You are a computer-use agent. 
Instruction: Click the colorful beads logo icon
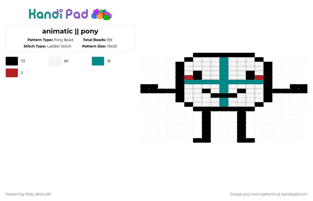tap(101, 14)
